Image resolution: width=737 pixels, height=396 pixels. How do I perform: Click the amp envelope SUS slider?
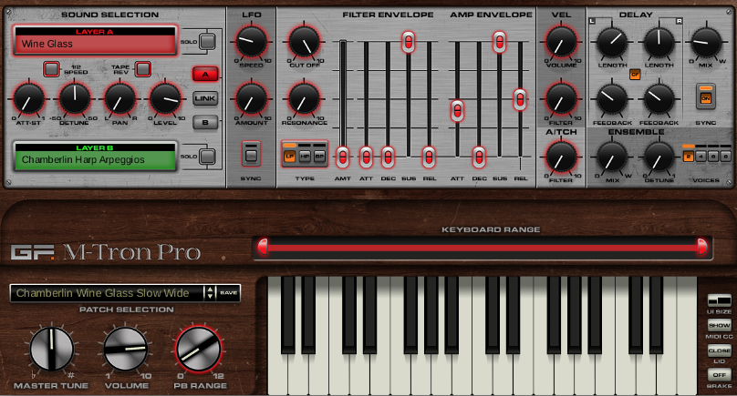point(499,42)
